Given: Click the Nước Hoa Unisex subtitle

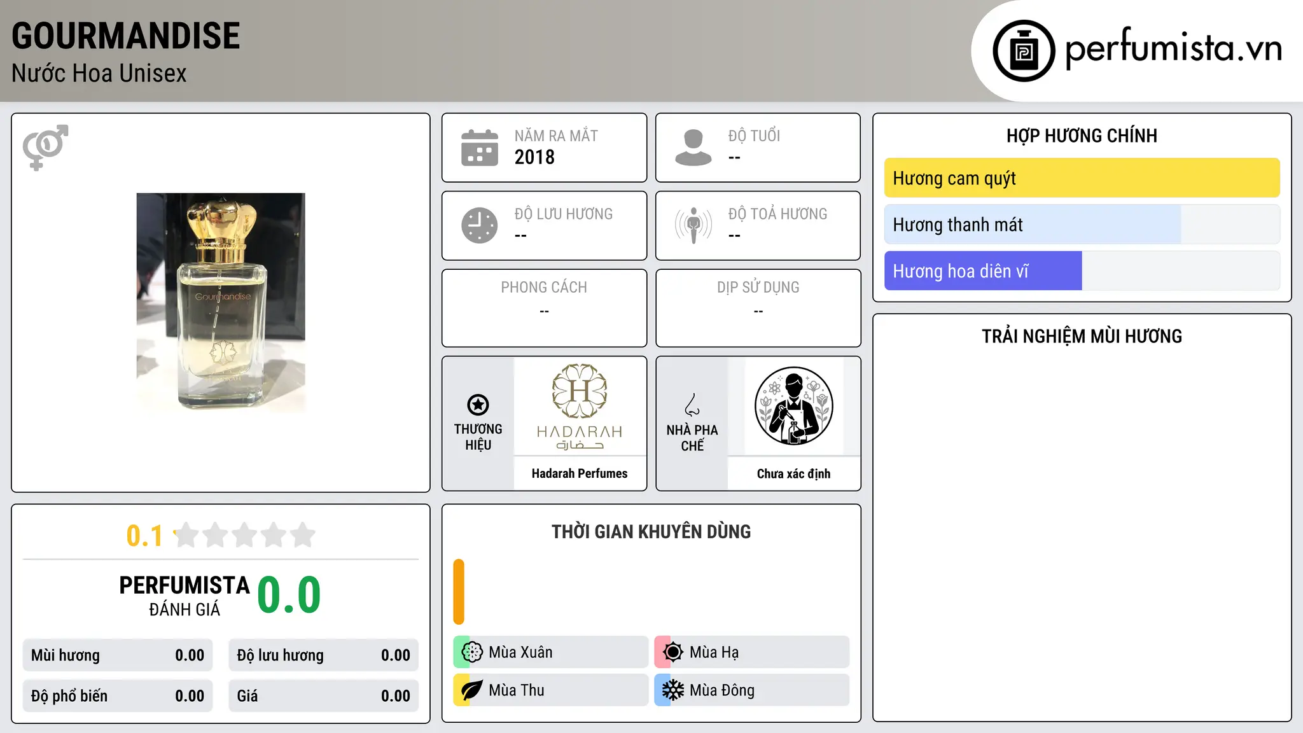Looking at the screenshot, I should [99, 74].
